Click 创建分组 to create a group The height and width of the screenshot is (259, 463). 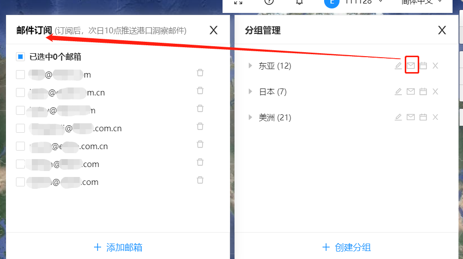click(347, 247)
